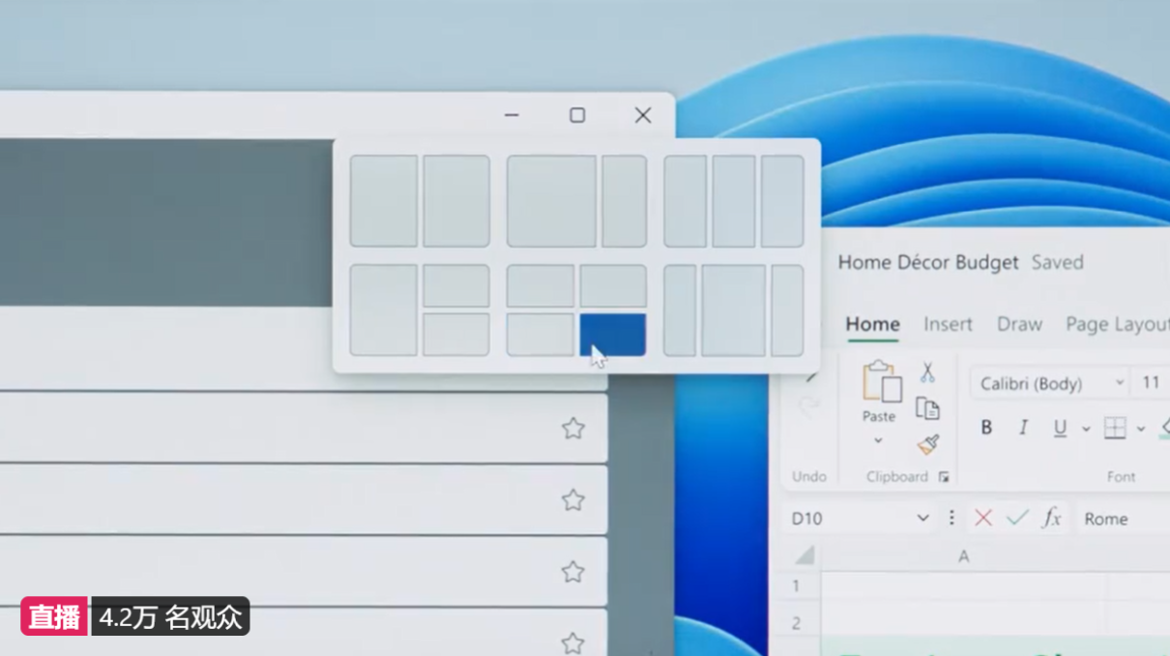Open the Draw ribbon tab

(1020, 325)
